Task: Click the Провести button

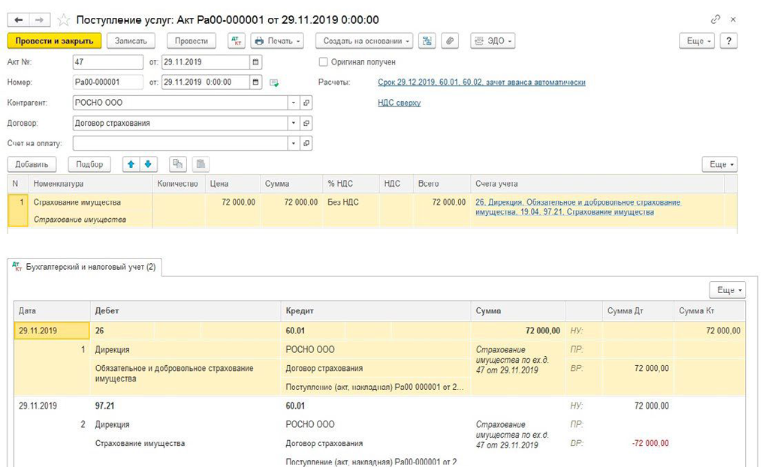Action: (x=191, y=41)
